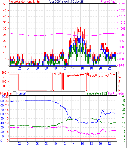Click the 'W' compass label on direction chart
127x148 pixels.
(120, 77)
